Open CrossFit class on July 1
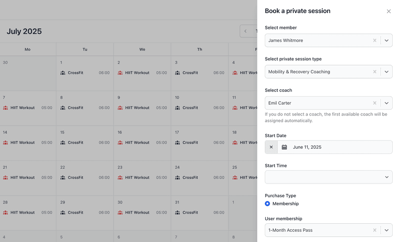 [x=85, y=72]
